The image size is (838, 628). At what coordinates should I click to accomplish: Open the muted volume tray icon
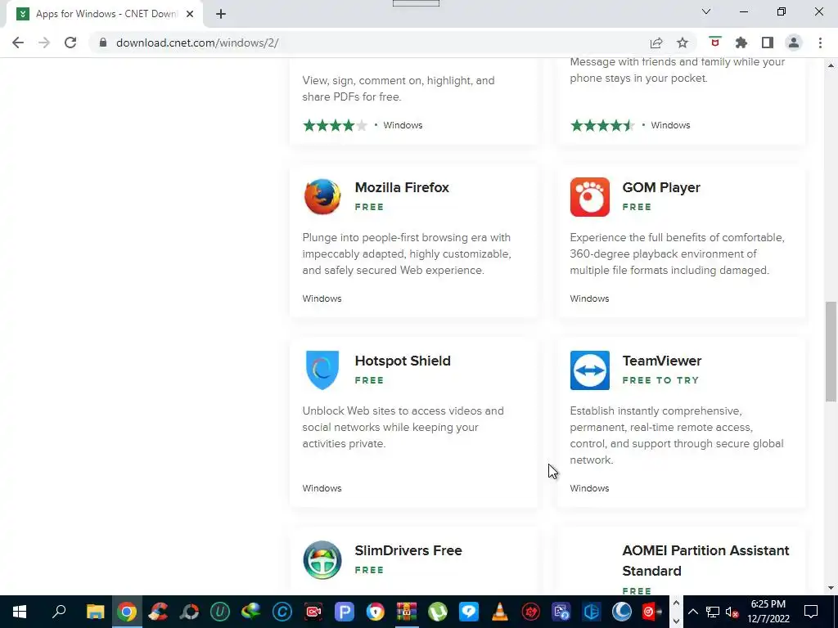tap(732, 612)
